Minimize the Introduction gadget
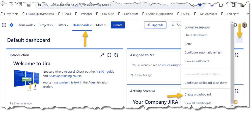Viewport: 252px width, 114px height. click(x=102, y=55)
